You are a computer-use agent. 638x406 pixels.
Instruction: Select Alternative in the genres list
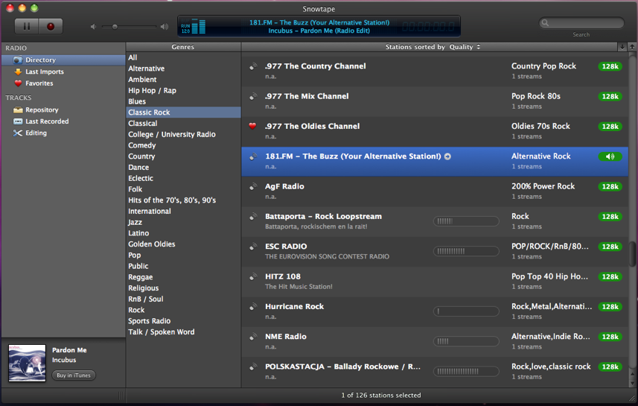tap(146, 69)
